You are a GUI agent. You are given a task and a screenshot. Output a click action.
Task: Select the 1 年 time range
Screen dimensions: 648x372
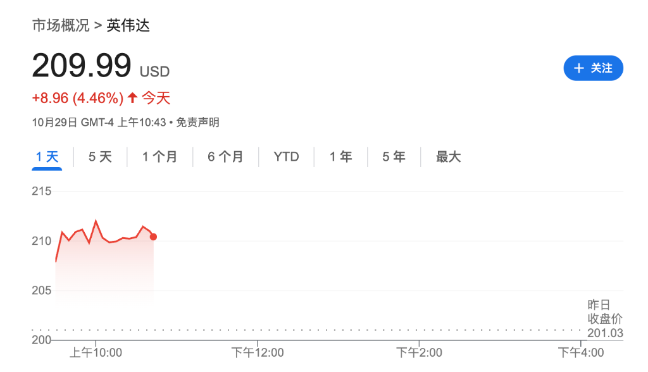[x=340, y=156]
